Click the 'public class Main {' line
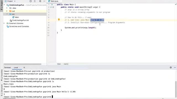The width and height of the screenshot is (177, 99). (66, 5)
